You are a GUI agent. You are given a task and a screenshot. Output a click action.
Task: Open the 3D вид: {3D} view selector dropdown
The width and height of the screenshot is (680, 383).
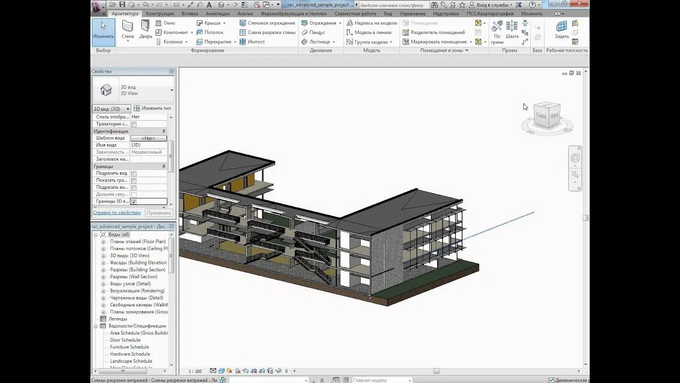tap(112, 109)
